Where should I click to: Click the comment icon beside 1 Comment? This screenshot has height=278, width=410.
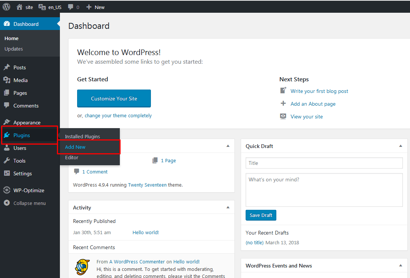tap(77, 172)
